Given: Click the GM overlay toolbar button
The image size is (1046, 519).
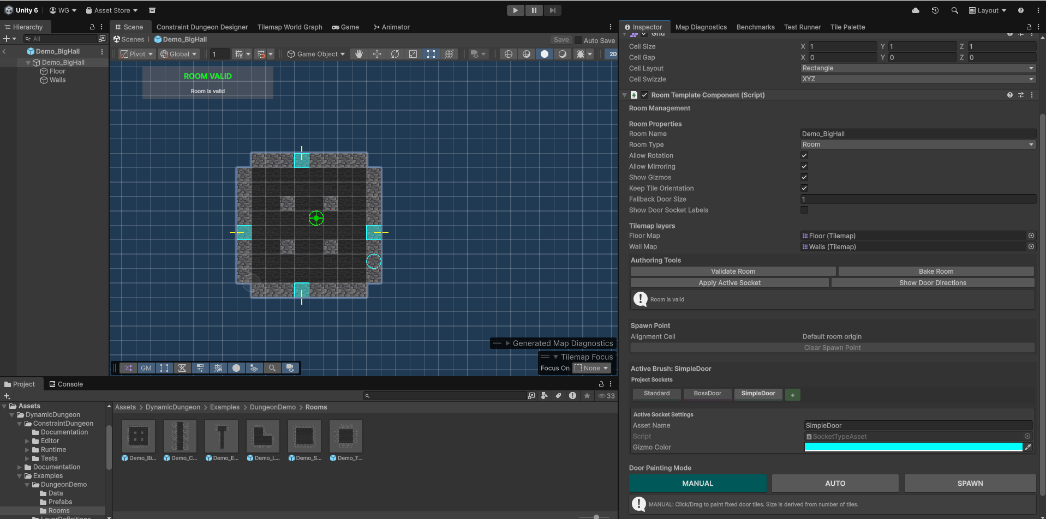Looking at the screenshot, I should tap(146, 368).
